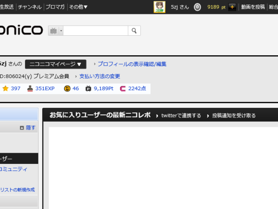Click the 2242点 score
This screenshot has width=278, height=209.
point(137,88)
